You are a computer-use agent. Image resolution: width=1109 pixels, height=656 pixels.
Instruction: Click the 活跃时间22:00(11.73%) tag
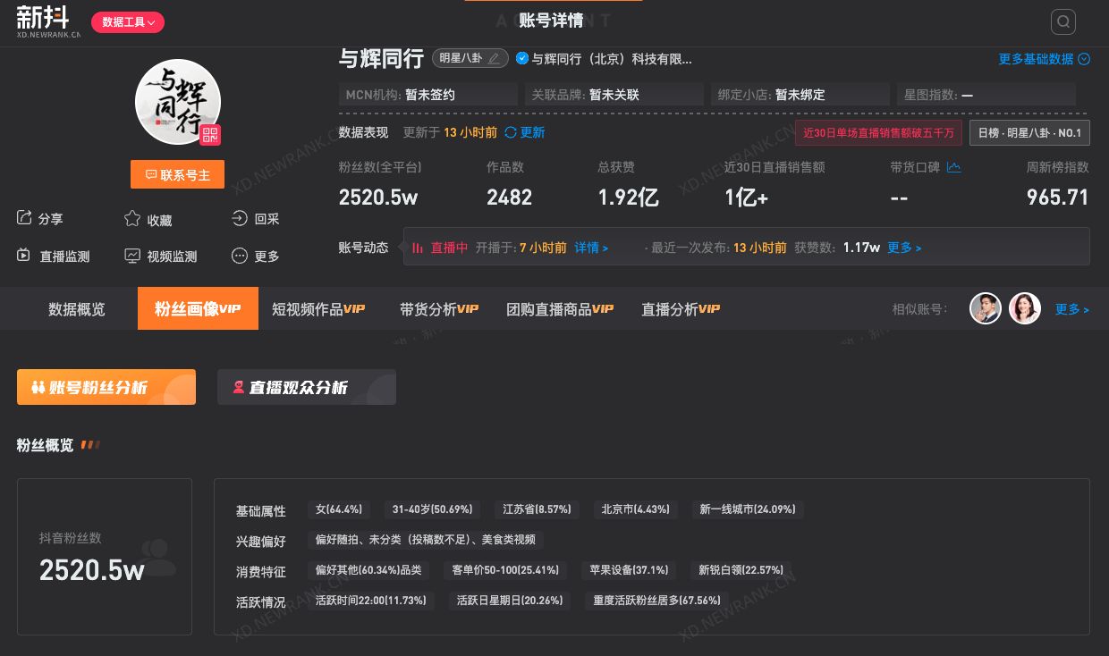(x=371, y=601)
